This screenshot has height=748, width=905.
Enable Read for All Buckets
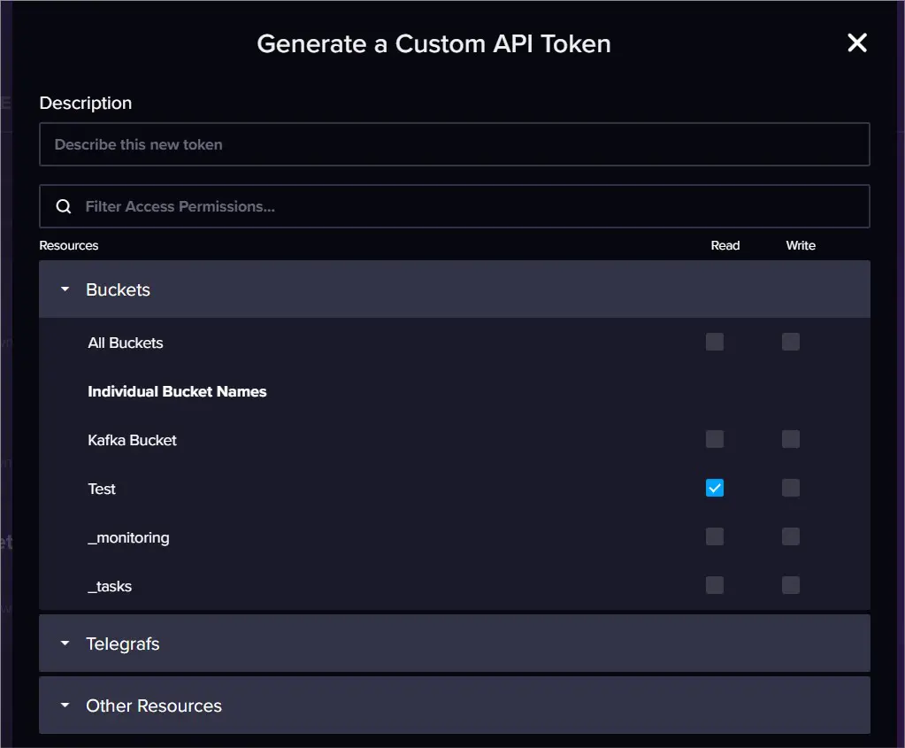click(715, 342)
